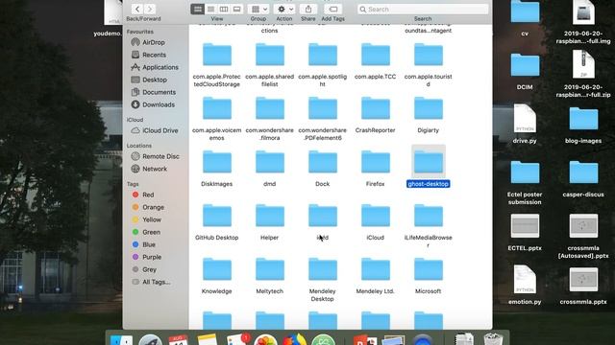615x345 pixels.
Task: Select the Firefox folder
Action: tap(376, 162)
